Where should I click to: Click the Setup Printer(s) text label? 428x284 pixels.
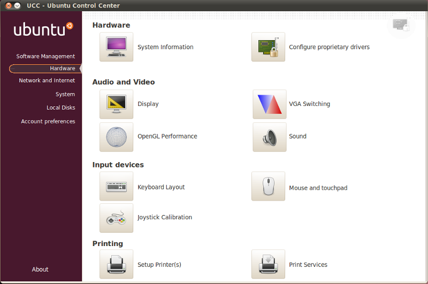tap(159, 264)
